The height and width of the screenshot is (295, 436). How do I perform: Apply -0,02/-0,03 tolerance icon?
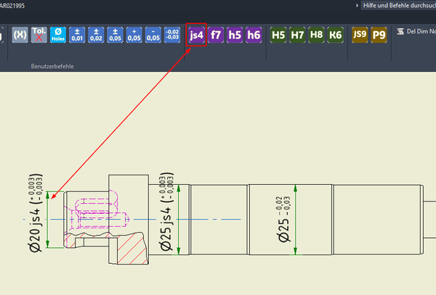point(172,35)
